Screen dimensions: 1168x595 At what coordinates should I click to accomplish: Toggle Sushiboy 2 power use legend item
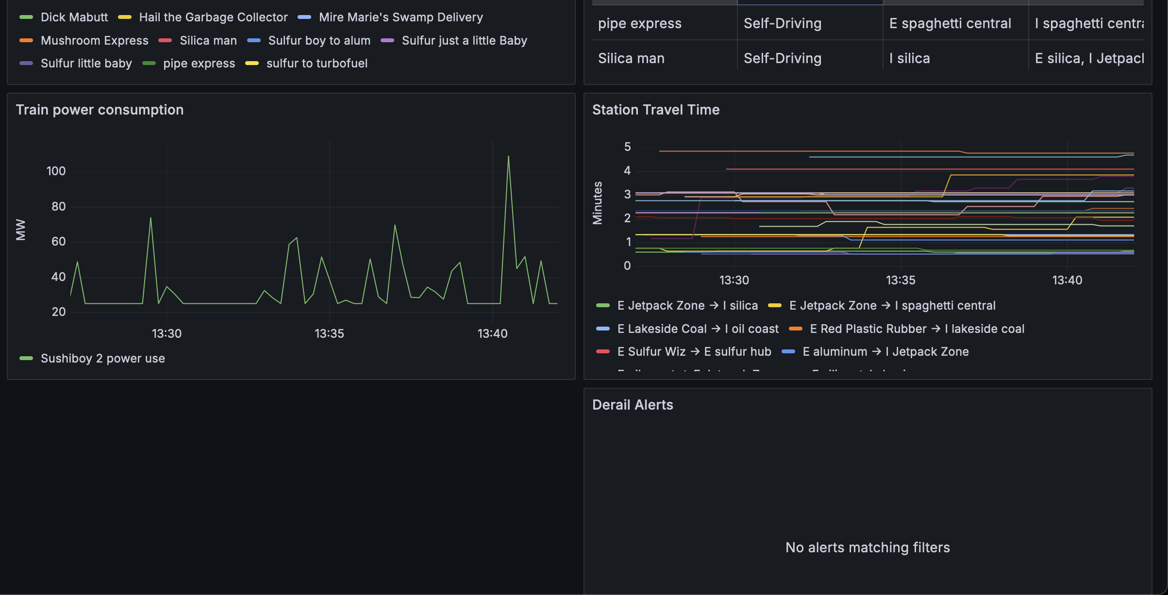(x=102, y=359)
